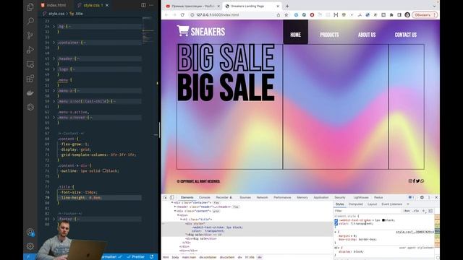
Task: Expand the folded .logo rule
Action: [54, 69]
